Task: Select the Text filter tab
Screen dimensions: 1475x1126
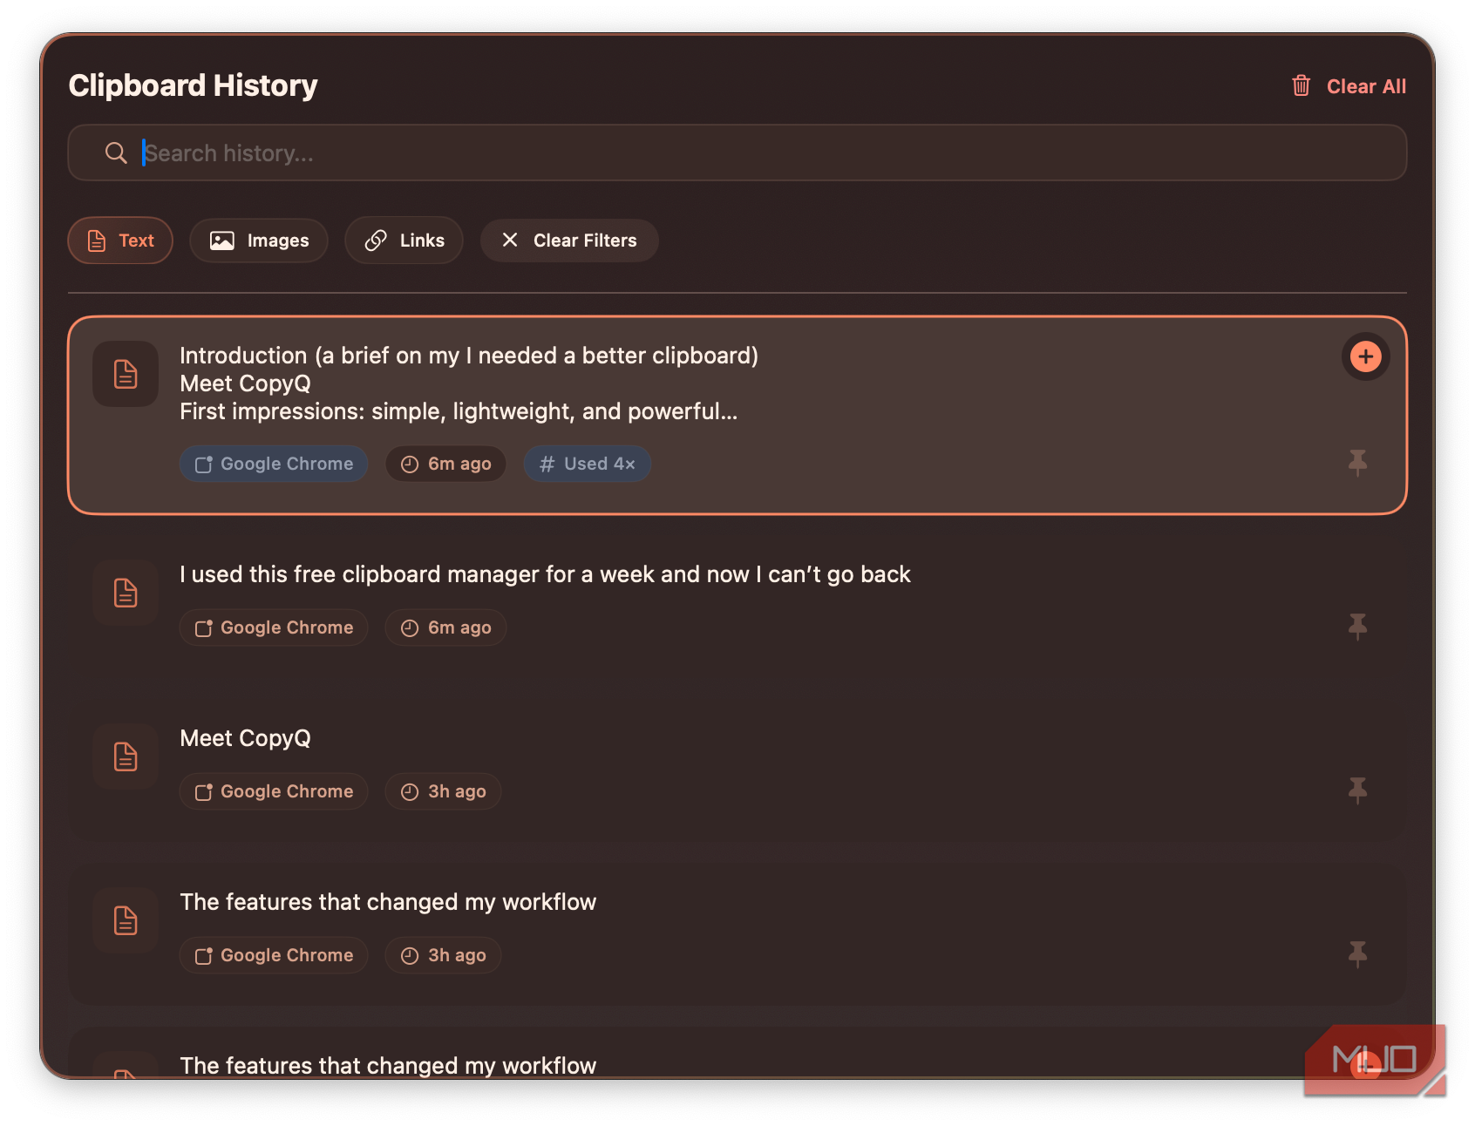Action: [x=120, y=241]
